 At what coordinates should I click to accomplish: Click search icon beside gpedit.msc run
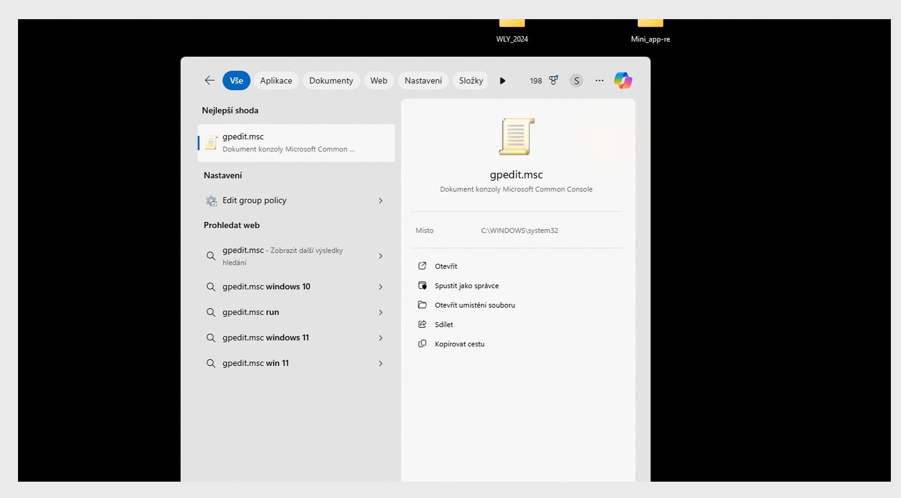(211, 312)
